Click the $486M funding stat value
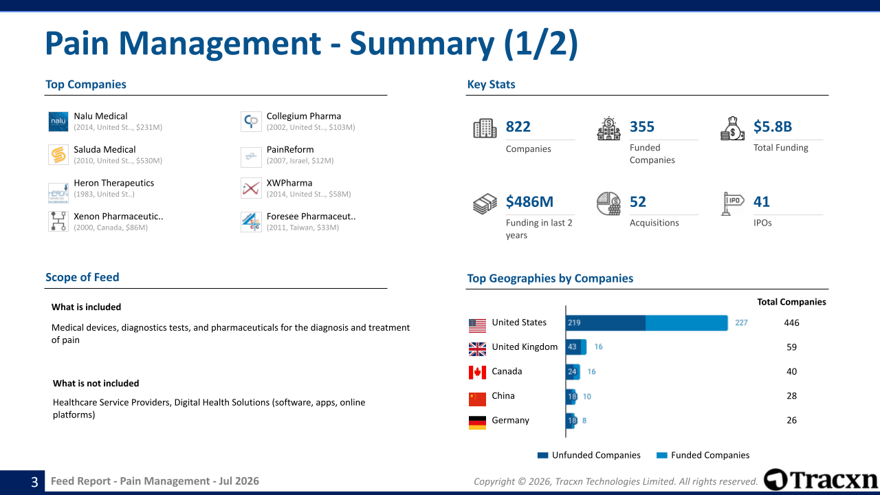This screenshot has height=495, width=880. [x=529, y=201]
